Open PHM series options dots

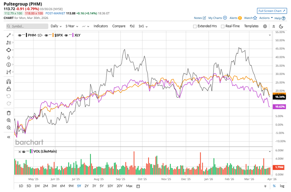[24, 35]
